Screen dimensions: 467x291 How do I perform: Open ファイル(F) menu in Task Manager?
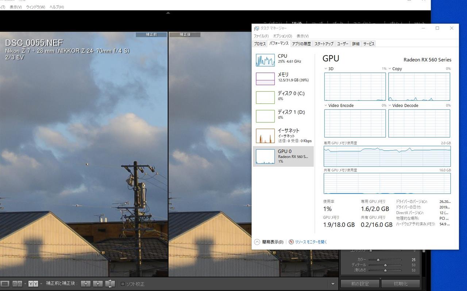pyautogui.click(x=261, y=36)
